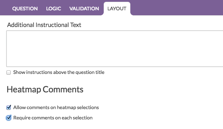Click the purple tab bar beside LAYOUT
This screenshot has height=129, width=223.
(176, 8)
